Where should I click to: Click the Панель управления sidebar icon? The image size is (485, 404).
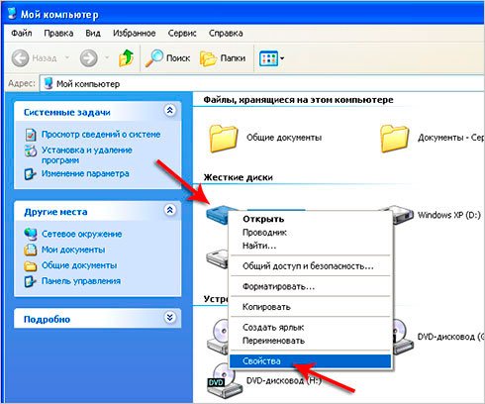[30, 281]
